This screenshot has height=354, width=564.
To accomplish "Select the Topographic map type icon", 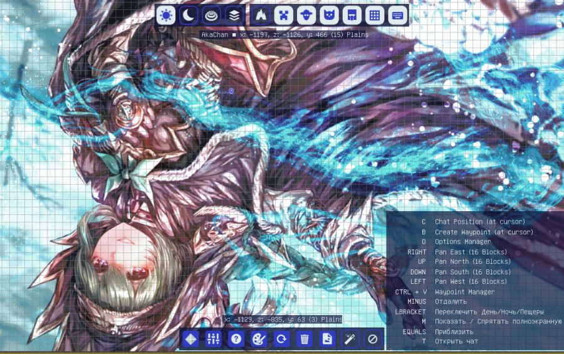I will [211, 15].
